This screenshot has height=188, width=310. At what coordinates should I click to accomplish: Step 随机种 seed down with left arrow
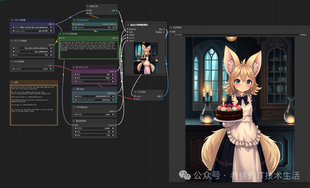tap(75, 96)
